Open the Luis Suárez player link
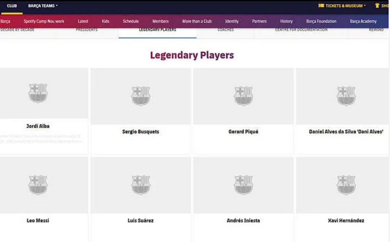This screenshot has width=390, height=242. point(140,221)
